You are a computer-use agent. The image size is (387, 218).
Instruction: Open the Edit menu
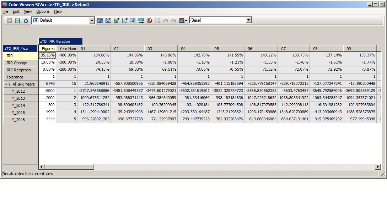(16, 11)
